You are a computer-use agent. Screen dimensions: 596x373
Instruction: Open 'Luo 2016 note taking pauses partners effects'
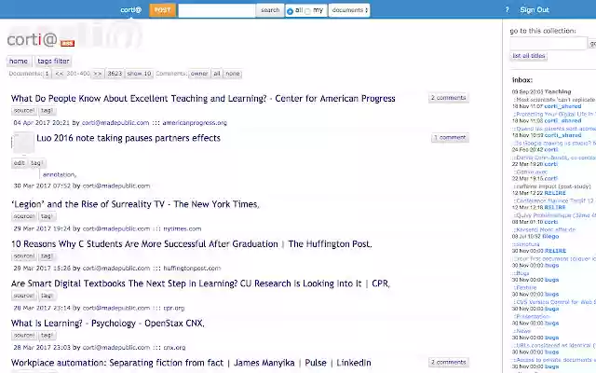pos(129,138)
